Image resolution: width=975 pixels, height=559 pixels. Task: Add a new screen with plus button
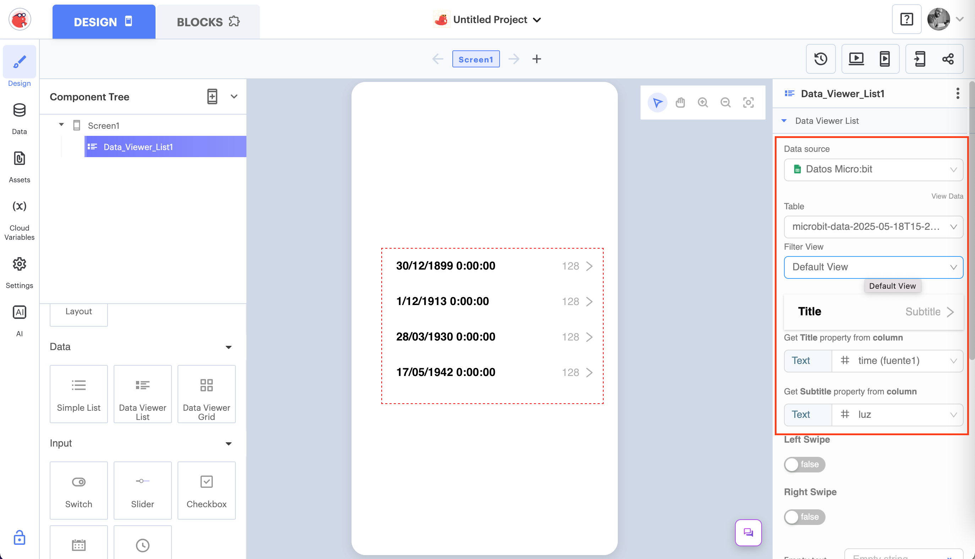pos(536,59)
